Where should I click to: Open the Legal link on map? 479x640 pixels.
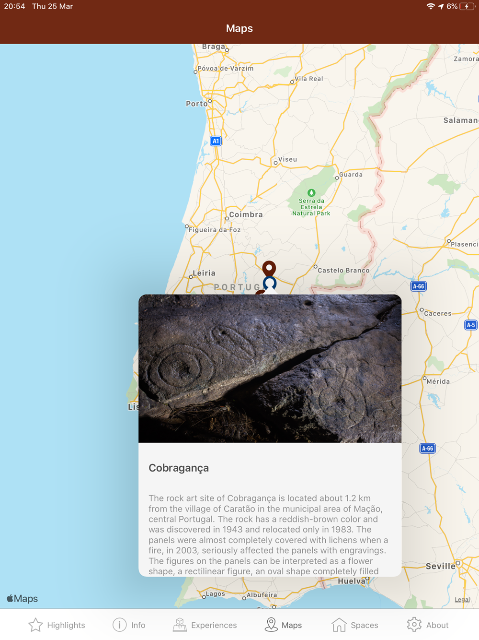[462, 599]
